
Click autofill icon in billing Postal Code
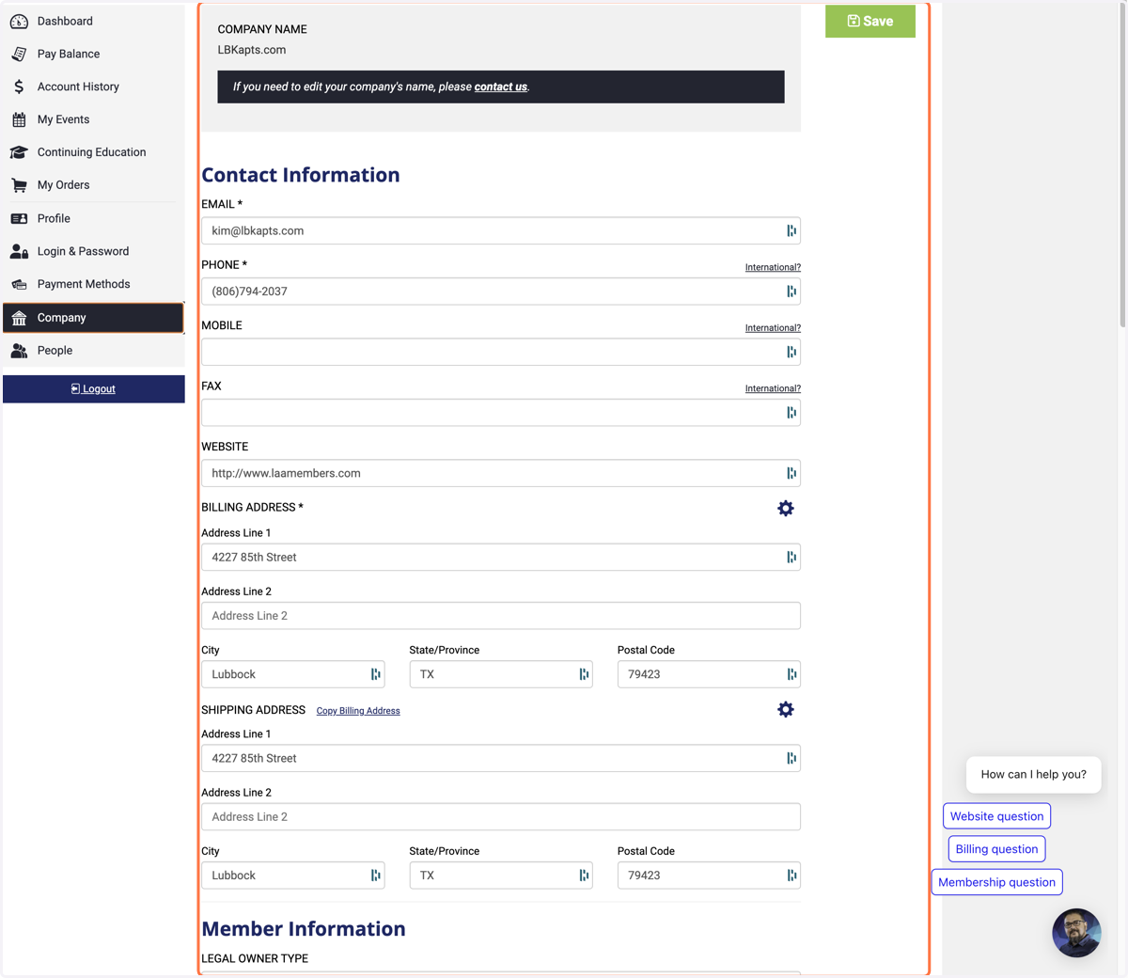(791, 674)
